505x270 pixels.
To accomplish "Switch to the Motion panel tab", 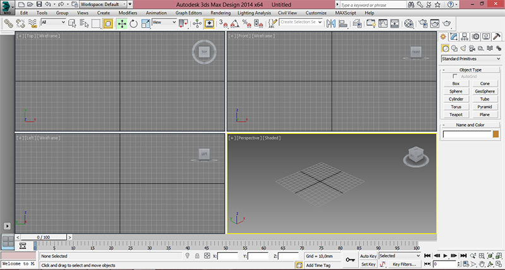I will (476, 37).
